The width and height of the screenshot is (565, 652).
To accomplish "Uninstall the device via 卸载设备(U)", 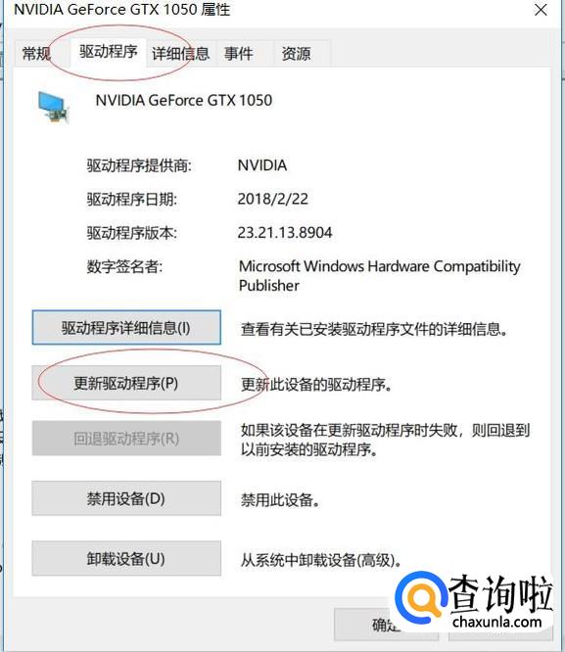I will (x=126, y=558).
